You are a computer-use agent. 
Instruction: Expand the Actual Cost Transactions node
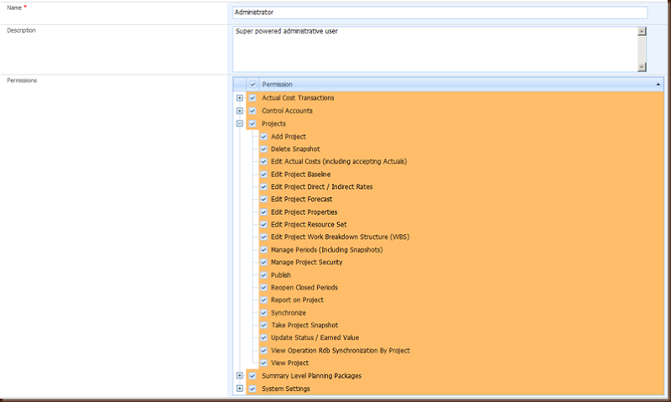click(x=240, y=98)
